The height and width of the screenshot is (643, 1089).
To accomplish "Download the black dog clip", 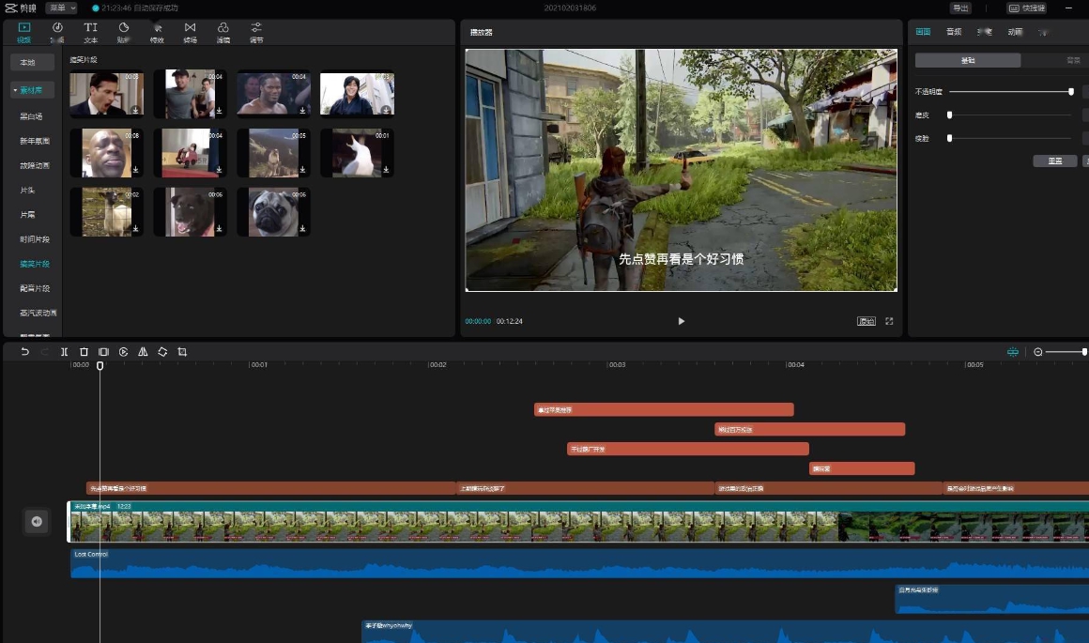I will click(x=219, y=228).
